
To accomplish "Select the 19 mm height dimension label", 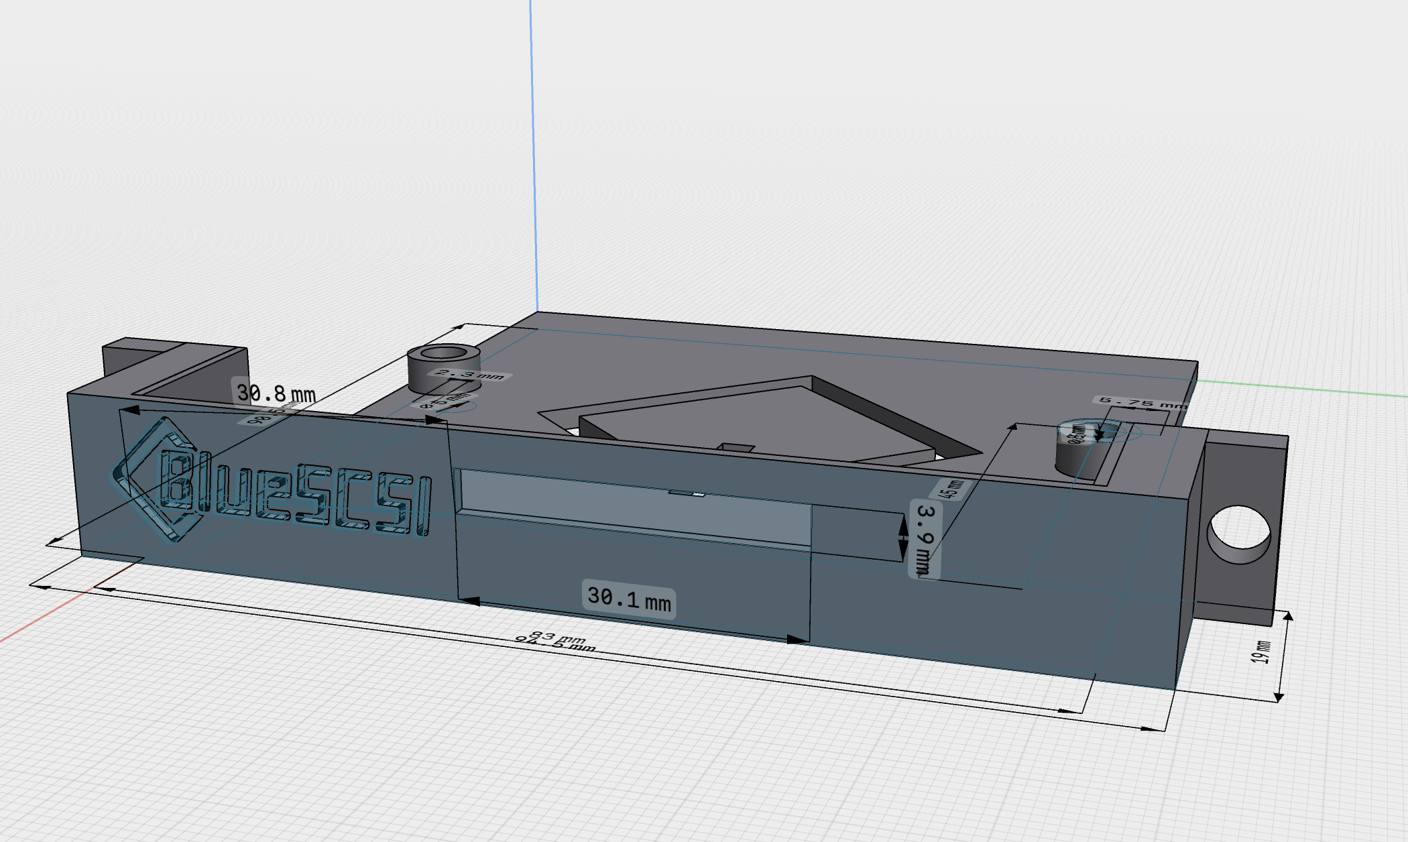I will pyautogui.click(x=1261, y=652).
